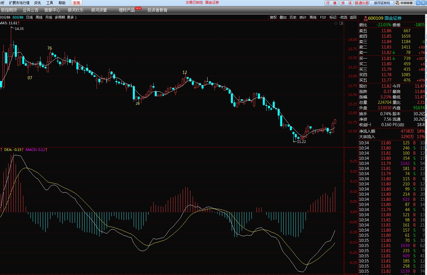Image resolution: width=427 pixels, height=275 pixels.
Task: Open 理财产品 tab
Action: 127,10
